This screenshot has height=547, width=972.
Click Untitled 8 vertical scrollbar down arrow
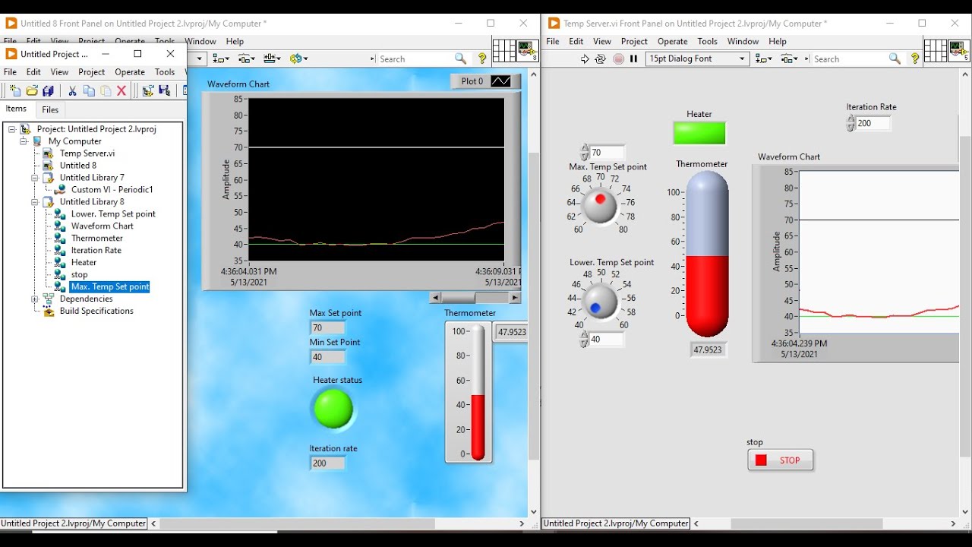point(534,511)
